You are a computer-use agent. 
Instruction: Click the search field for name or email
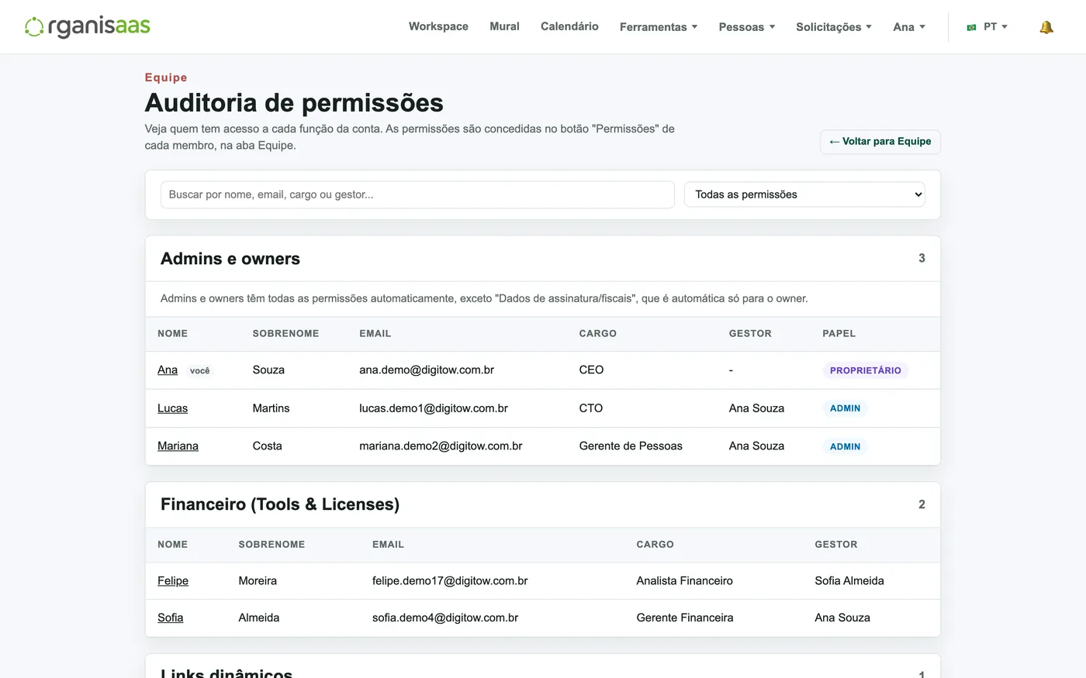coord(417,194)
